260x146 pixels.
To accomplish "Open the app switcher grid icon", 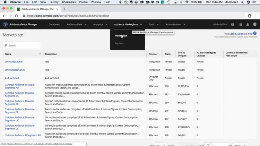I will [x=240, y=25].
